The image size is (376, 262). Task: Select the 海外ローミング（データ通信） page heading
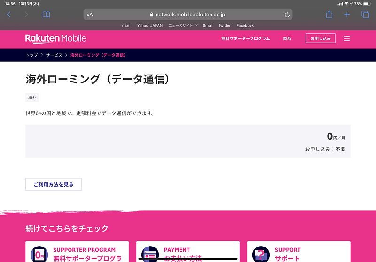[98, 79]
